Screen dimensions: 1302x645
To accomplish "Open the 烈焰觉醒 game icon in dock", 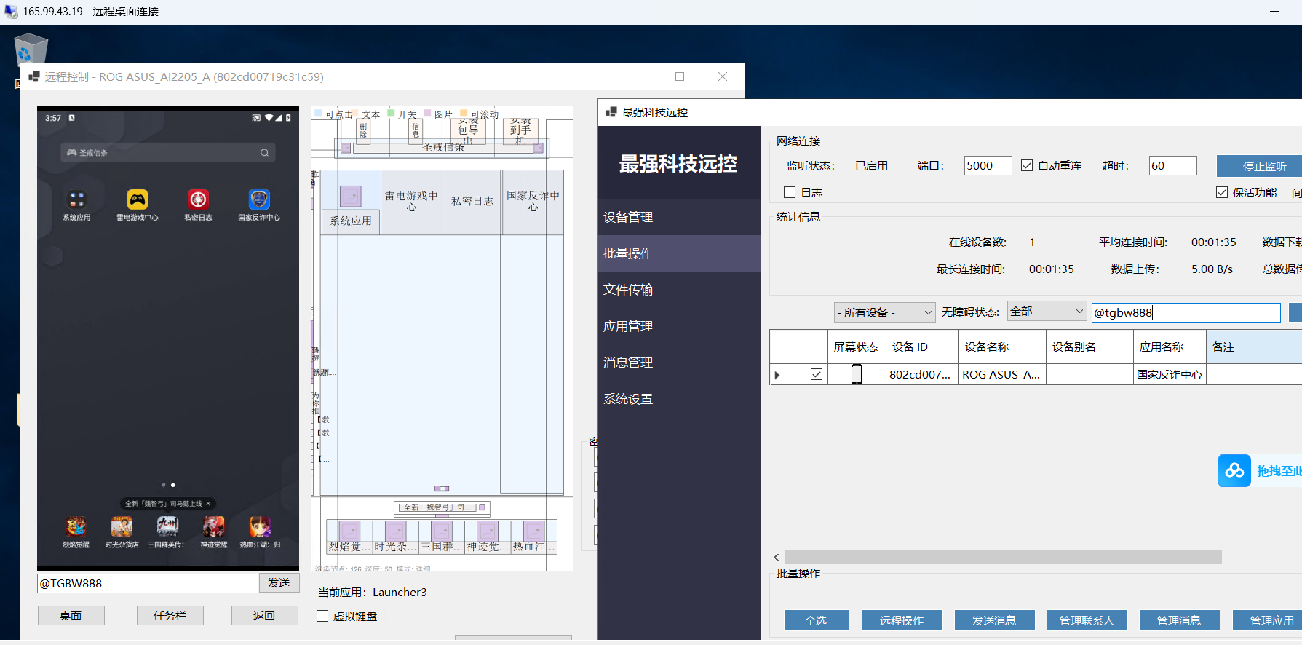I will coord(76,526).
